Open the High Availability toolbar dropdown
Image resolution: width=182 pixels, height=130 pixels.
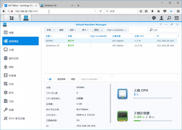[117, 30]
